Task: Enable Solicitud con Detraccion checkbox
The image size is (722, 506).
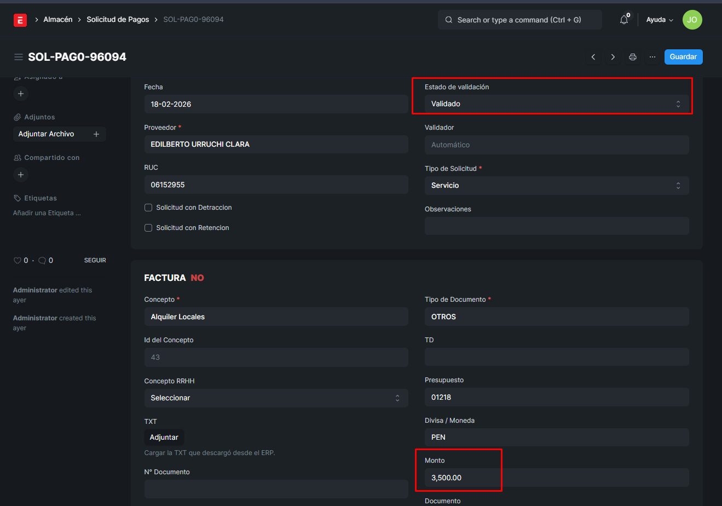Action: tap(148, 208)
